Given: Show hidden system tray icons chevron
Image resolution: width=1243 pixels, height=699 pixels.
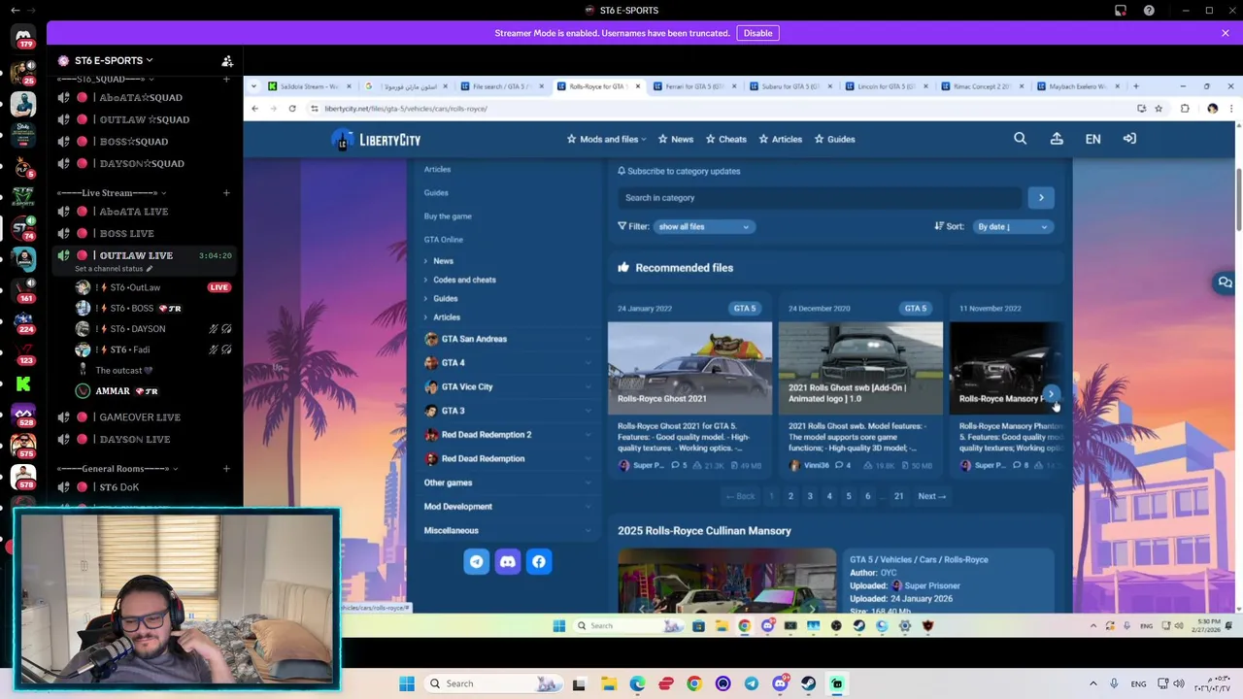Looking at the screenshot, I should (1093, 683).
